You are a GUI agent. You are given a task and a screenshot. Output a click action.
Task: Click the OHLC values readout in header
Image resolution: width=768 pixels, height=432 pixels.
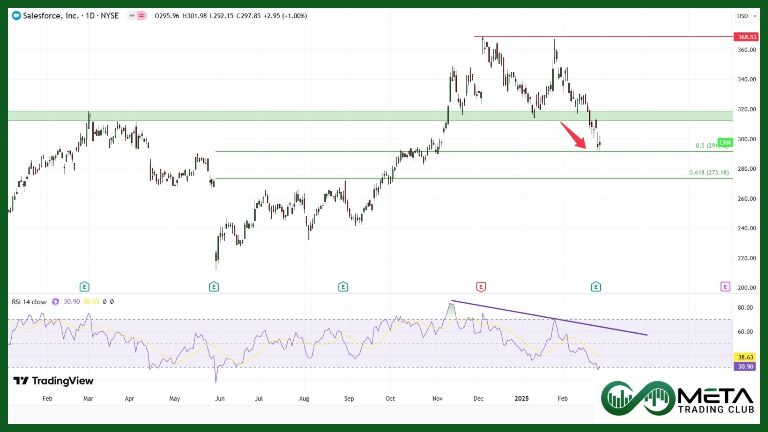(230, 16)
